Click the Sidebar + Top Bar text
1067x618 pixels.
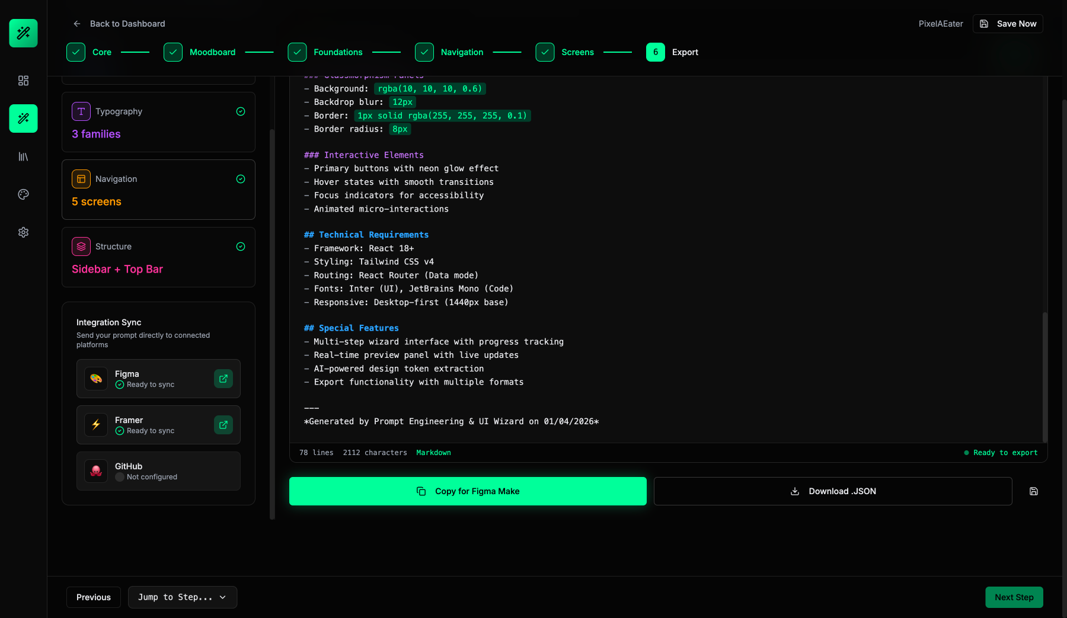pos(117,269)
